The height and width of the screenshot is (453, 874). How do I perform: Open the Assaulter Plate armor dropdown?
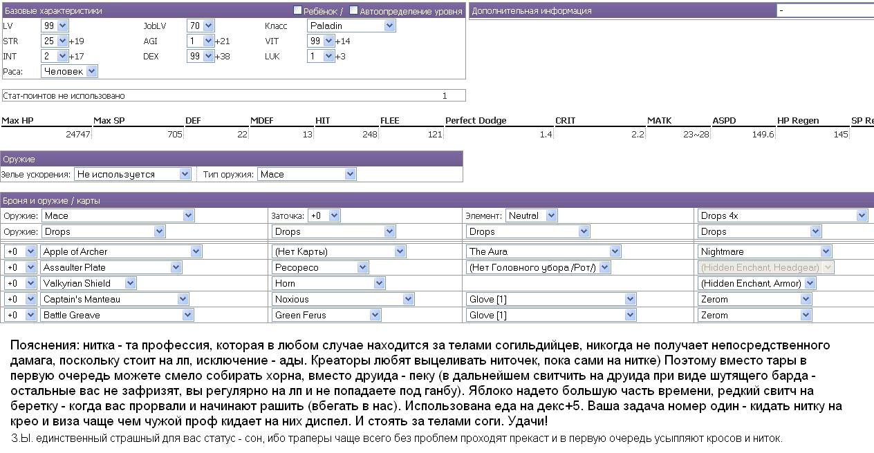pyautogui.click(x=111, y=267)
